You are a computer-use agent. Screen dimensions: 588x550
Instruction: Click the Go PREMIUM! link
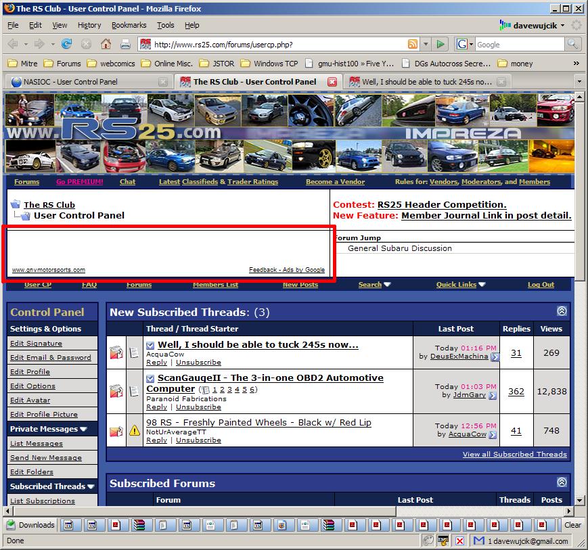79,181
